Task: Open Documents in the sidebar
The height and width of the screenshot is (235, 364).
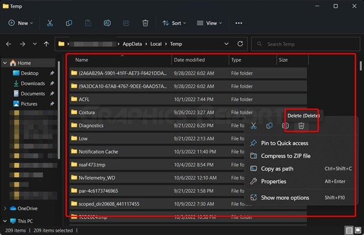Action: (32, 94)
